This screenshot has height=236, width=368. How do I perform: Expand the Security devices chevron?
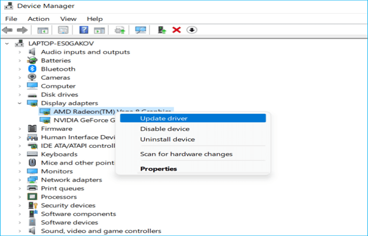pos(20,206)
